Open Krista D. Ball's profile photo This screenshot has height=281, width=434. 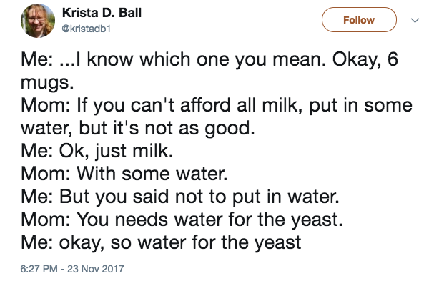pyautogui.click(x=38, y=21)
